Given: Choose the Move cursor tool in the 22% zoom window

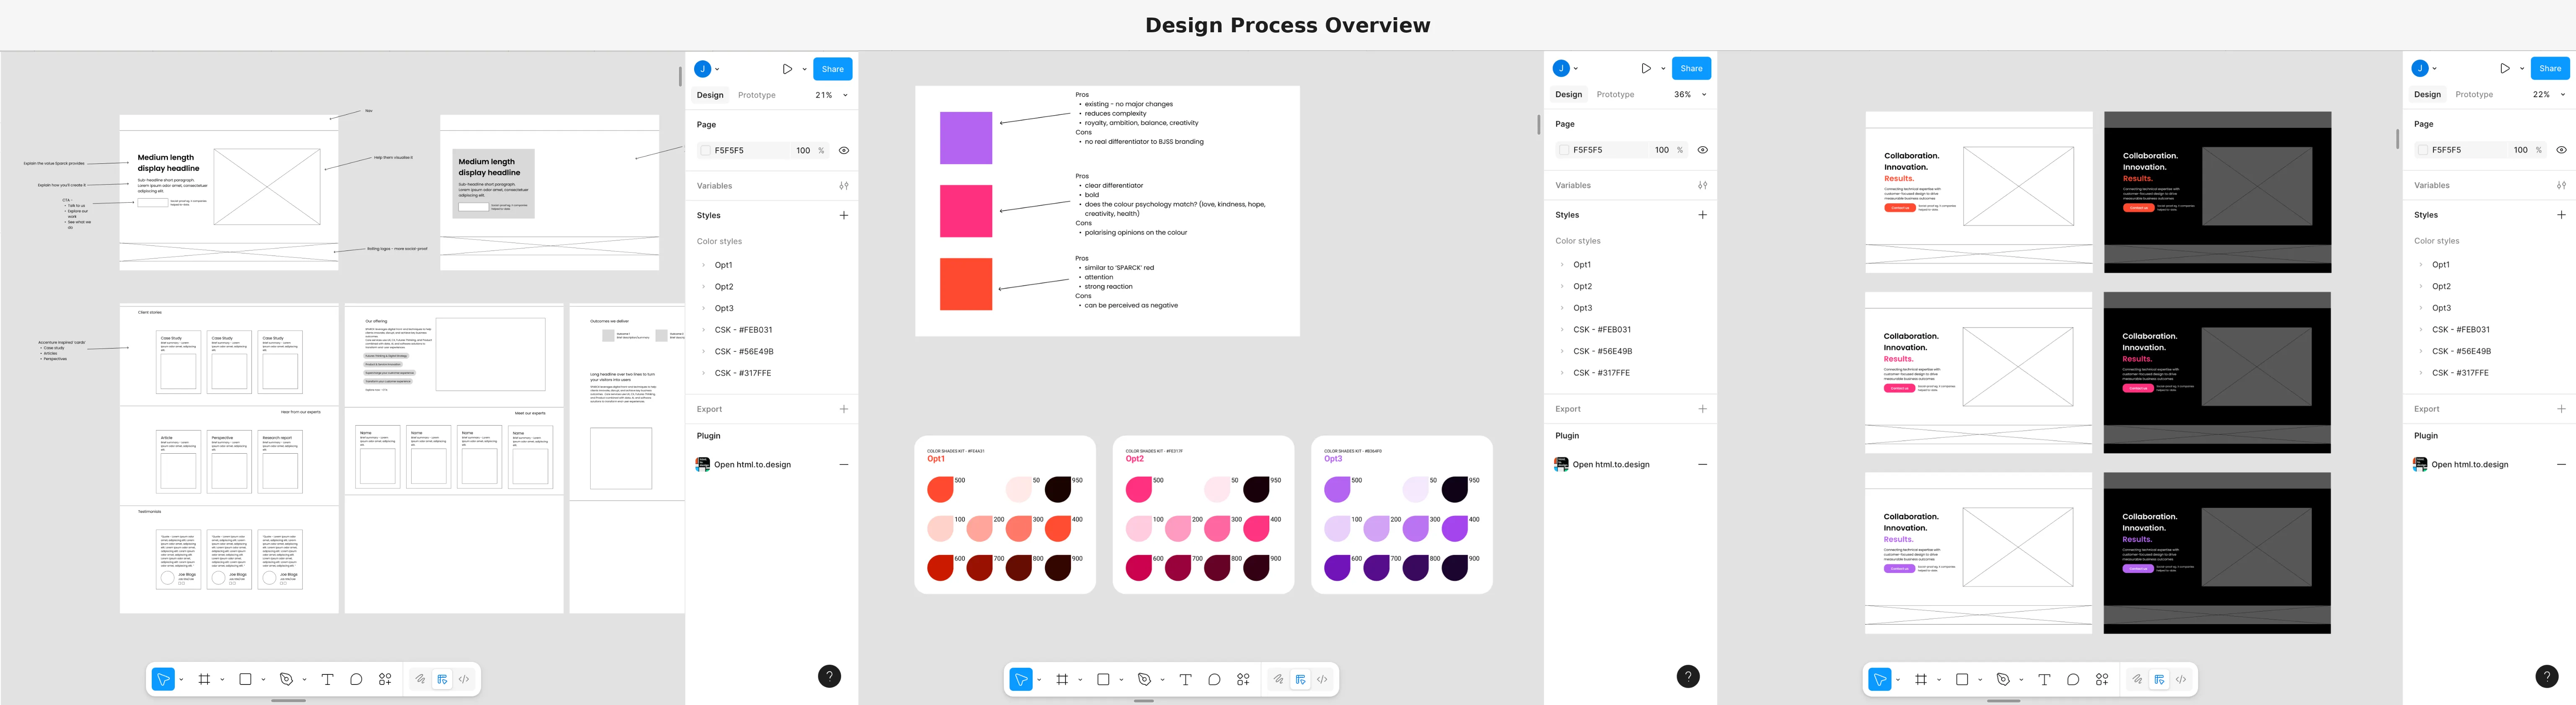Looking at the screenshot, I should coord(1880,679).
